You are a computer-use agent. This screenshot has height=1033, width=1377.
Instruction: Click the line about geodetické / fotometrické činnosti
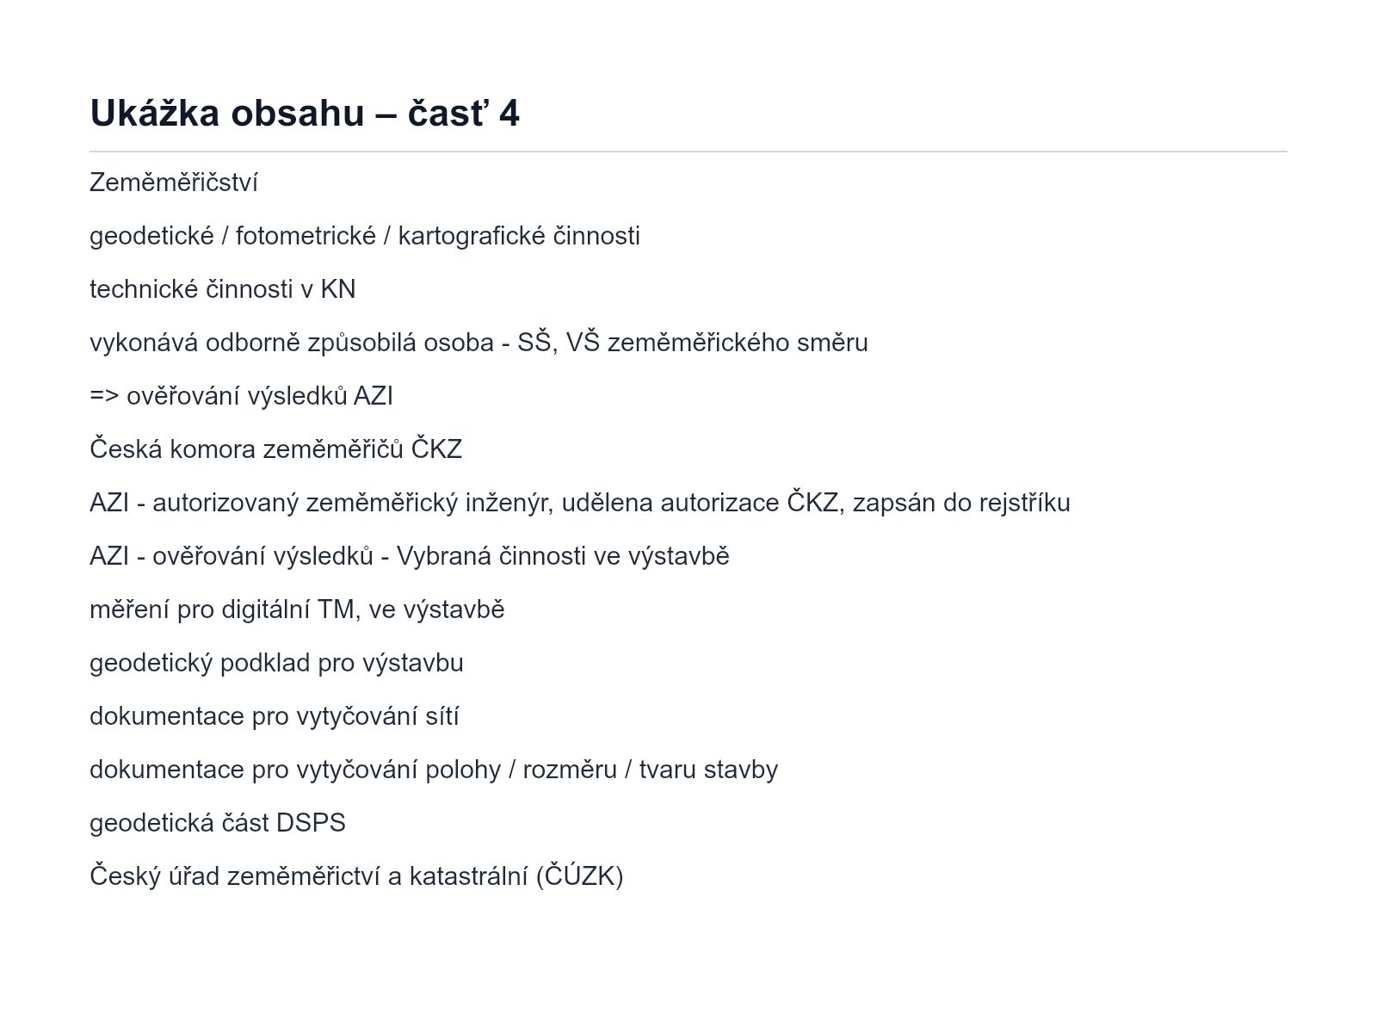tap(365, 236)
